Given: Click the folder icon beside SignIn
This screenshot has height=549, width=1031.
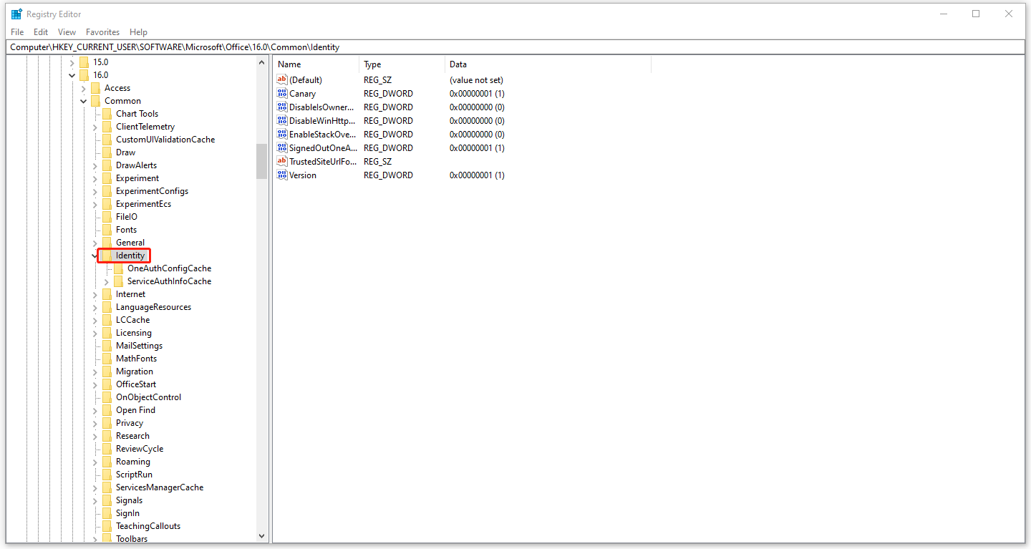Looking at the screenshot, I should (107, 513).
